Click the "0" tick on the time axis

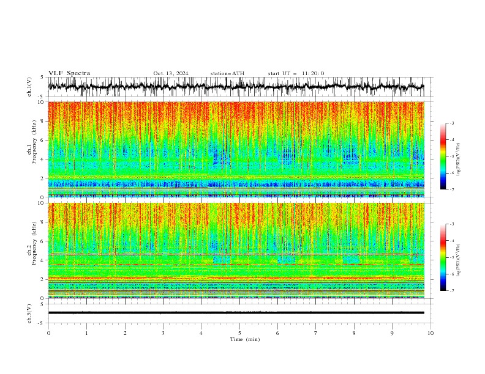pos(48,333)
